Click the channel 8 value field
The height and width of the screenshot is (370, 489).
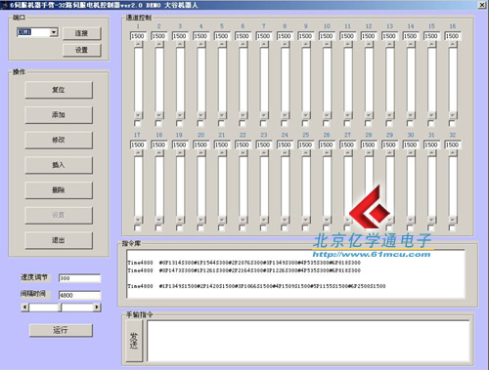point(285,36)
